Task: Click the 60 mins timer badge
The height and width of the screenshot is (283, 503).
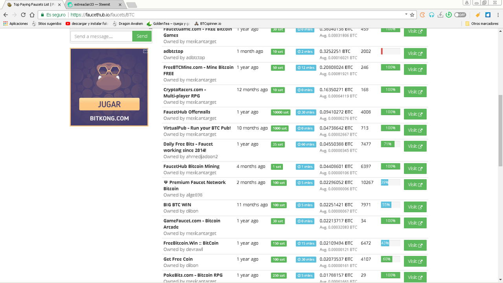Action: point(306,144)
